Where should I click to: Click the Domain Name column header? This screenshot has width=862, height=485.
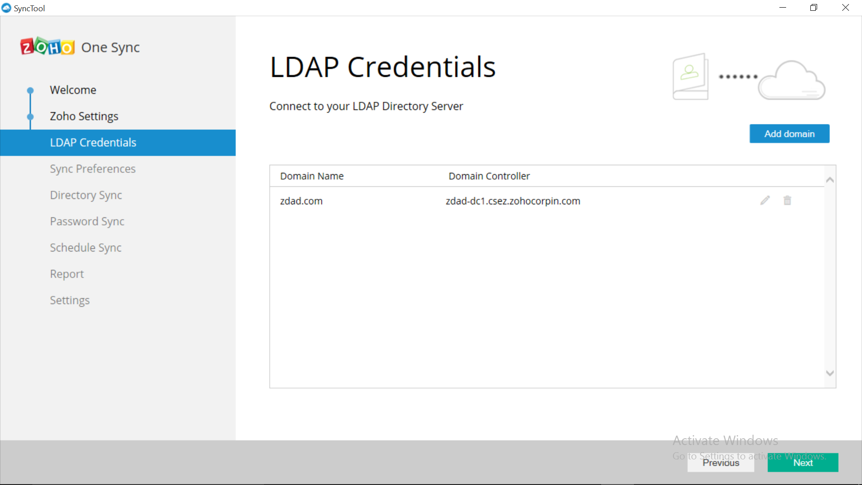(312, 176)
